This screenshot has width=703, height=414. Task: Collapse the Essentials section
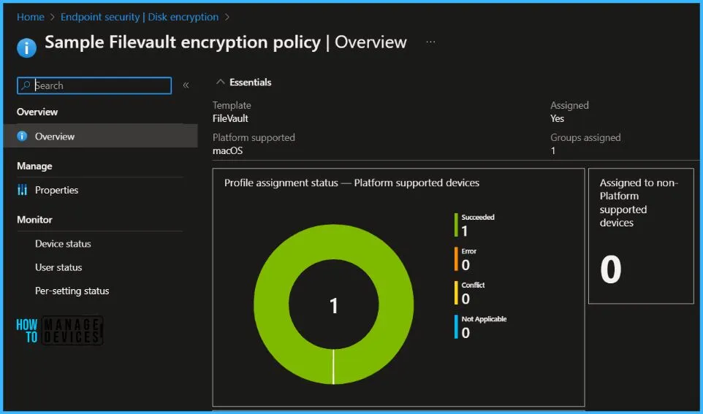click(221, 83)
